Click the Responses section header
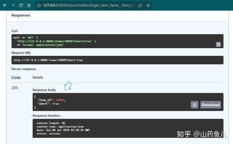Image resolution: width=233 pixels, height=144 pixels. (21, 15)
